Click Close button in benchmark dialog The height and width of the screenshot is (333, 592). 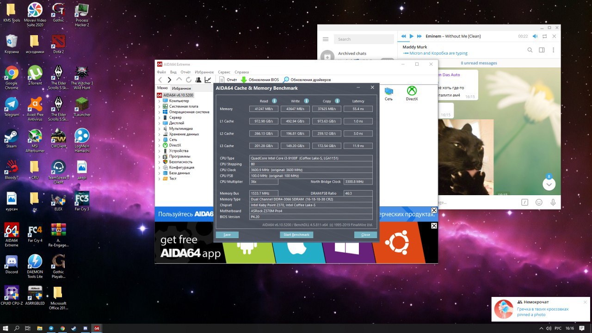click(365, 234)
